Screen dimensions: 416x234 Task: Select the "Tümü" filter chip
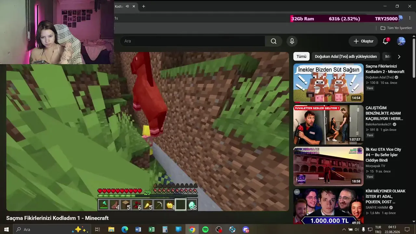[301, 57]
